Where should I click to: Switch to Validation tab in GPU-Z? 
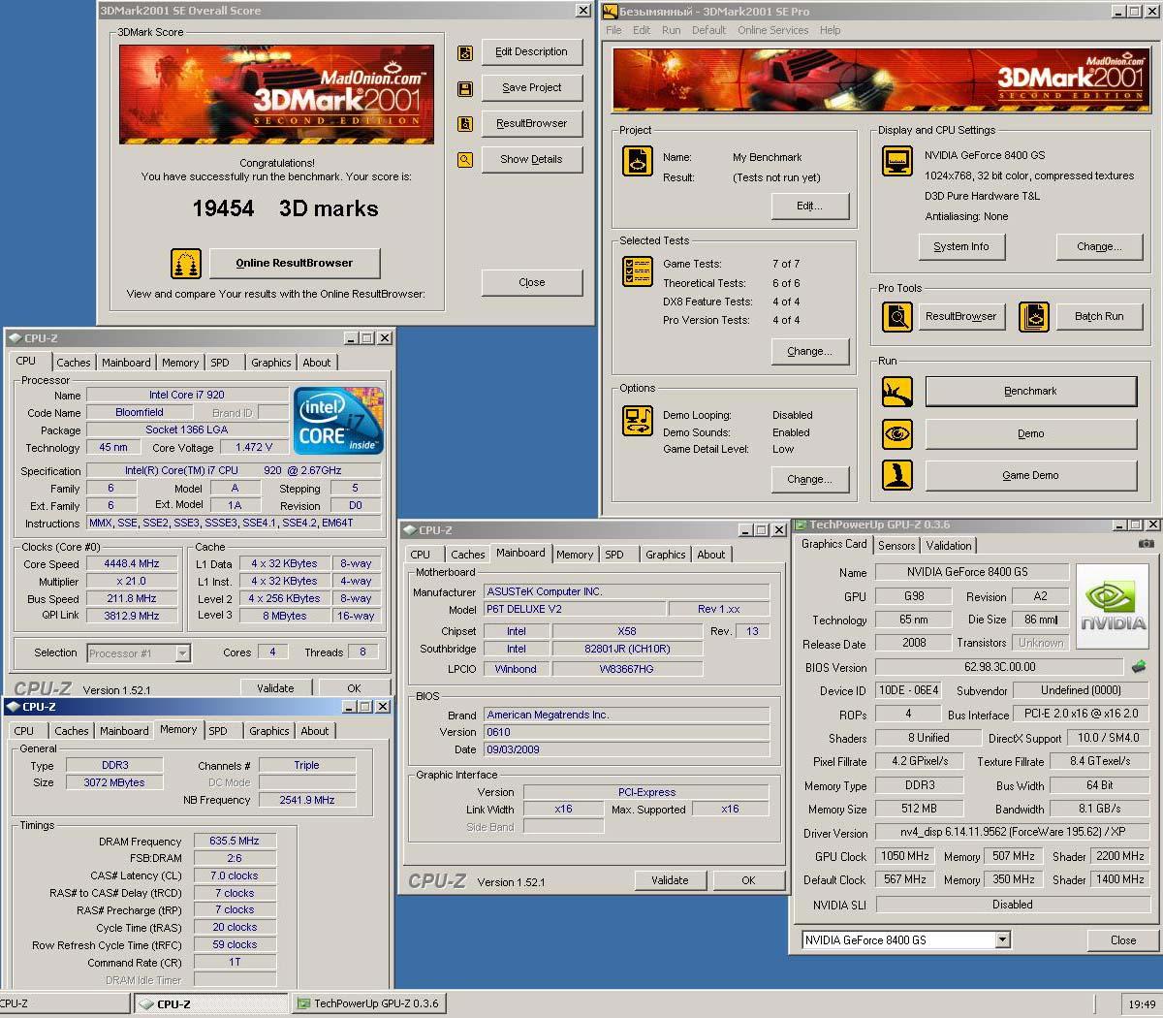click(x=949, y=546)
